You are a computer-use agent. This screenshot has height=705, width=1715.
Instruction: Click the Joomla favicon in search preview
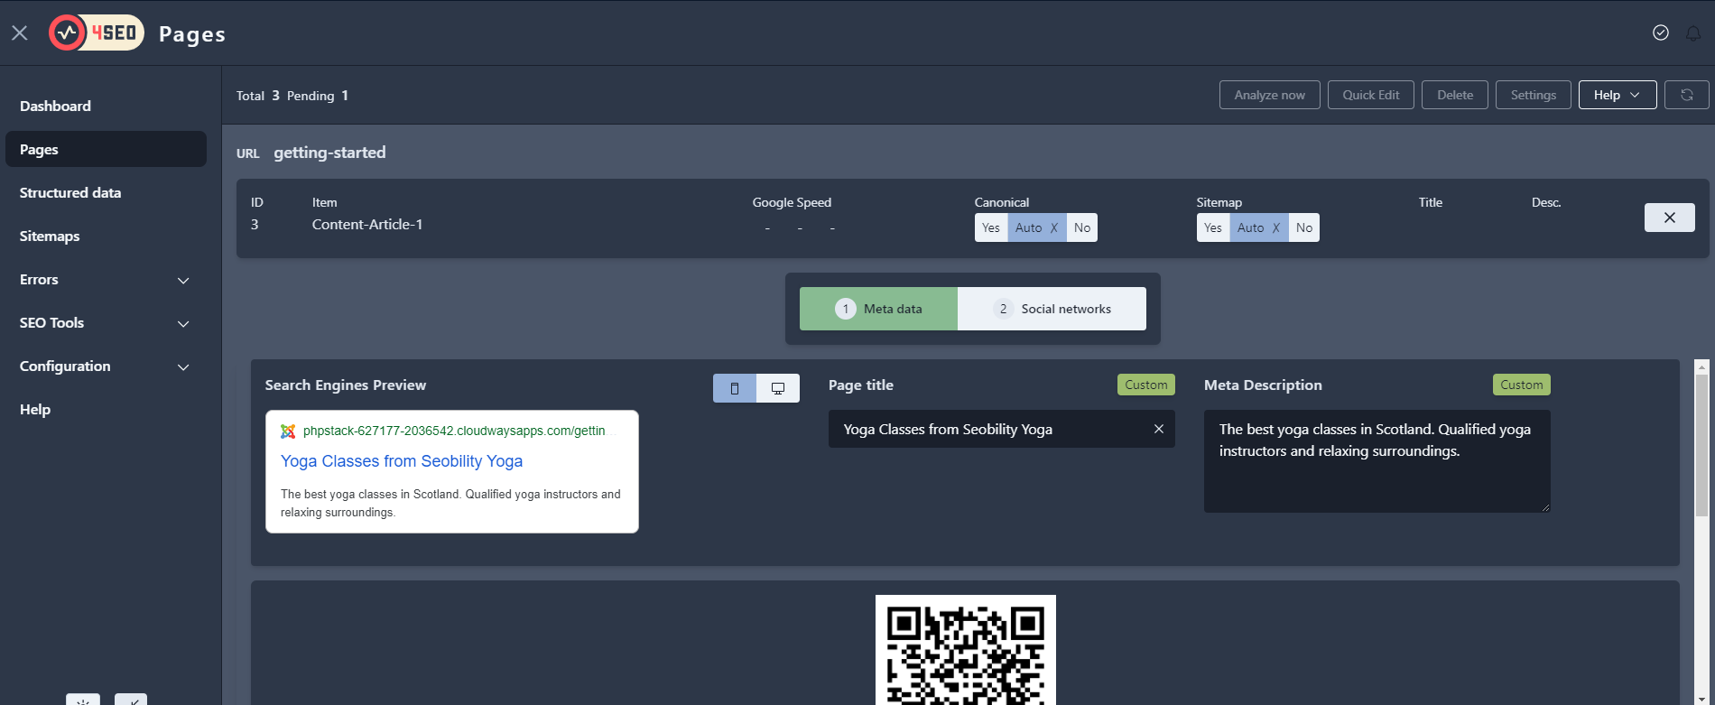[x=288, y=431]
